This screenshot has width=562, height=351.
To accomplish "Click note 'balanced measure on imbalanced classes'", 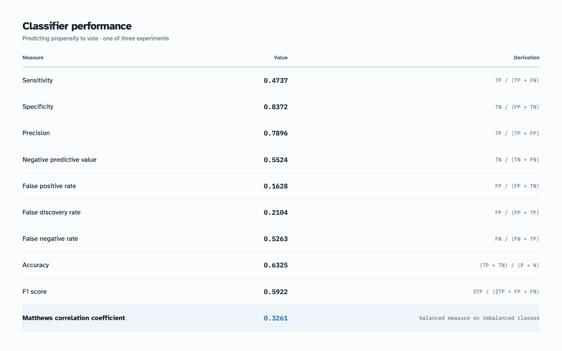I will pyautogui.click(x=479, y=318).
